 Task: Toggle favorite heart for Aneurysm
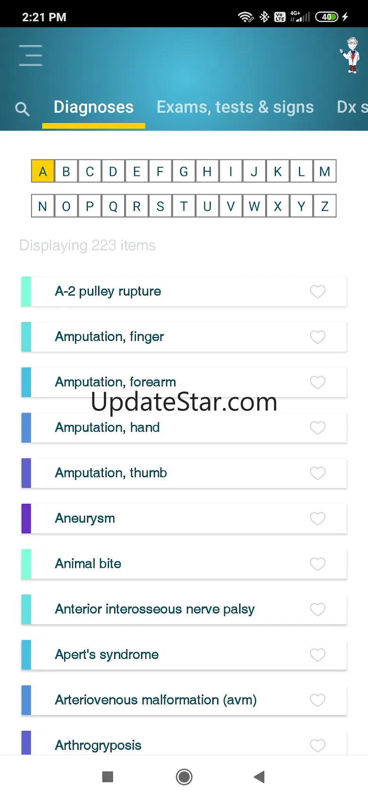coord(318,519)
